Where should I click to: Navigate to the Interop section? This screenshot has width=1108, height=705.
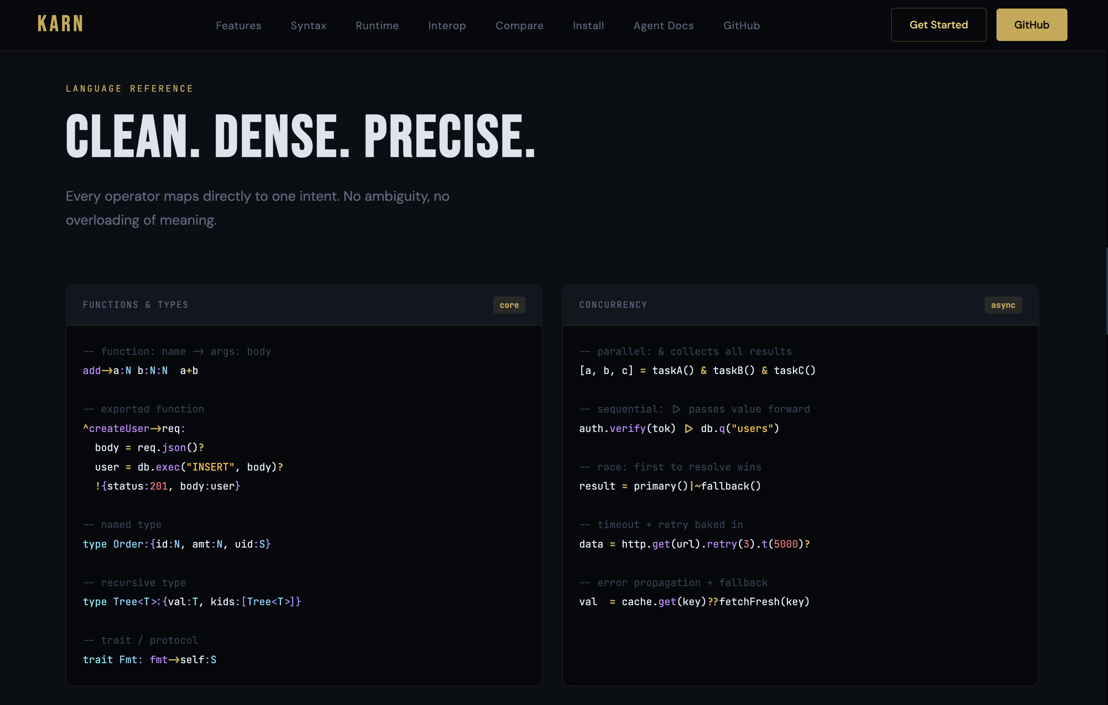(447, 26)
